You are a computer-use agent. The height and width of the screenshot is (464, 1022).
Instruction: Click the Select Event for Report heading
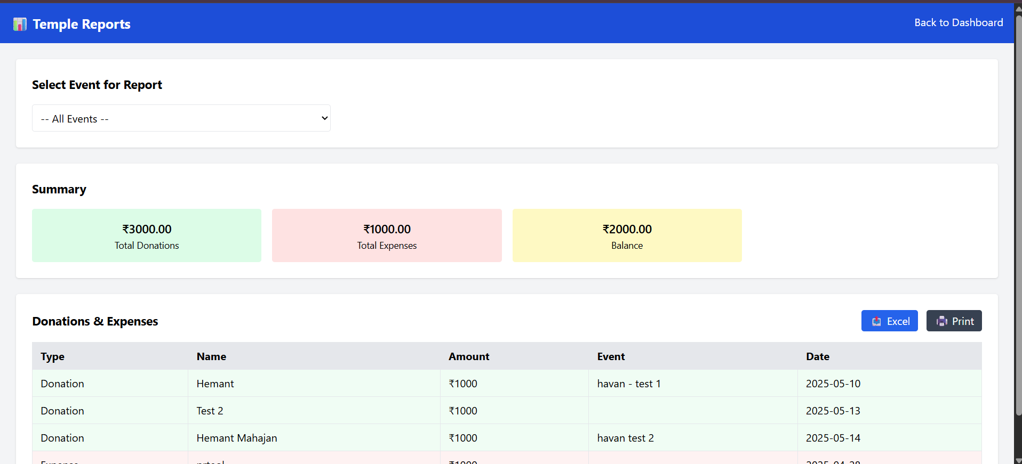coord(97,85)
